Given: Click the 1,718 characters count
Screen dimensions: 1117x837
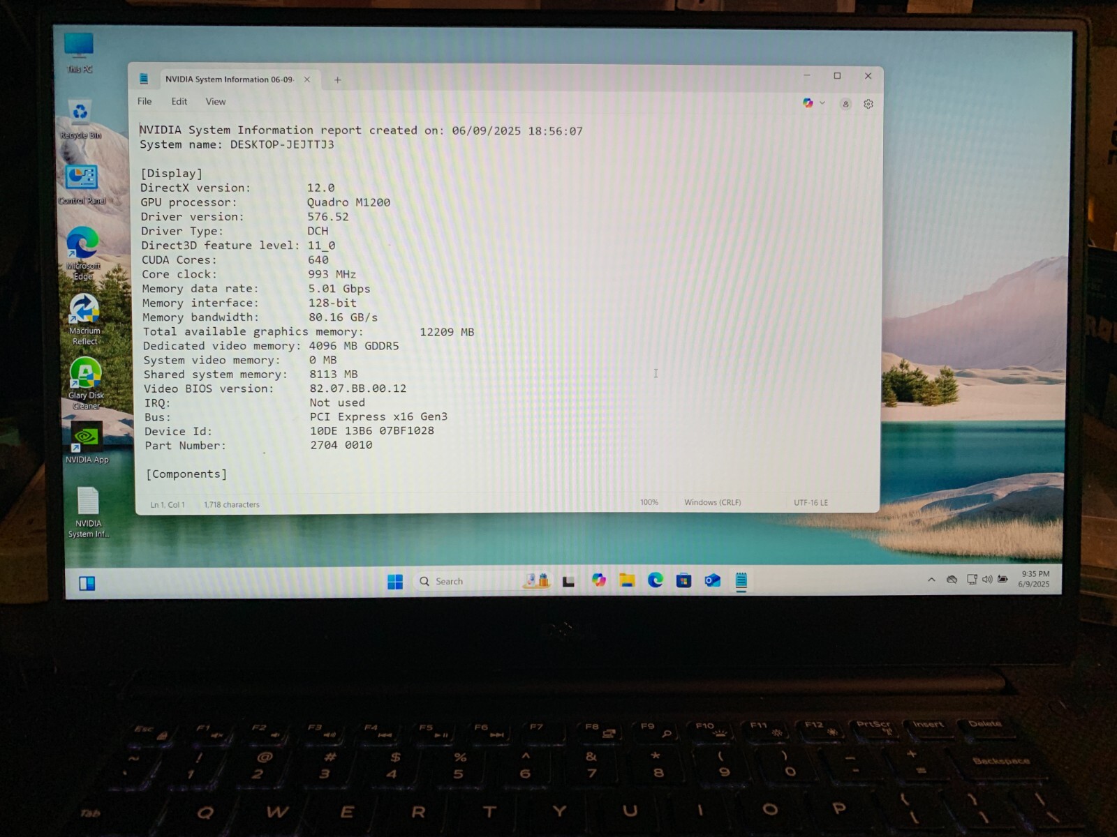Looking at the screenshot, I should coord(232,504).
